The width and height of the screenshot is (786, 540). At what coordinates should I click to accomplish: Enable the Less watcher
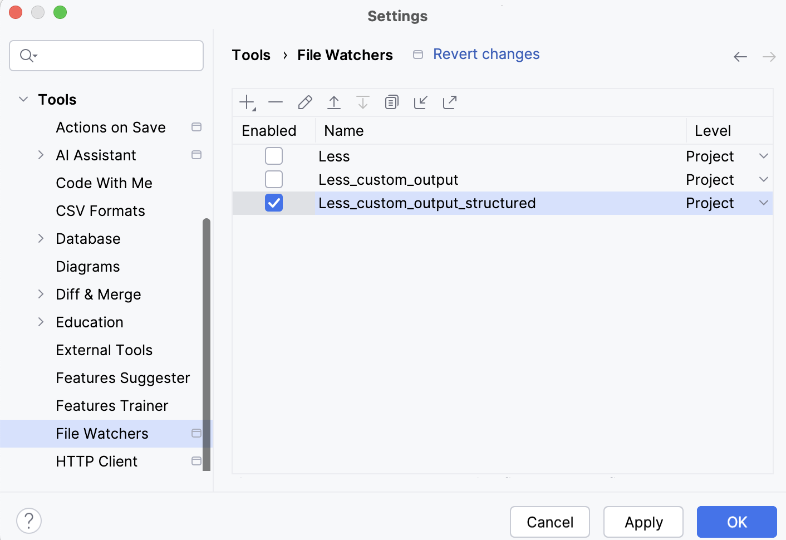[273, 156]
